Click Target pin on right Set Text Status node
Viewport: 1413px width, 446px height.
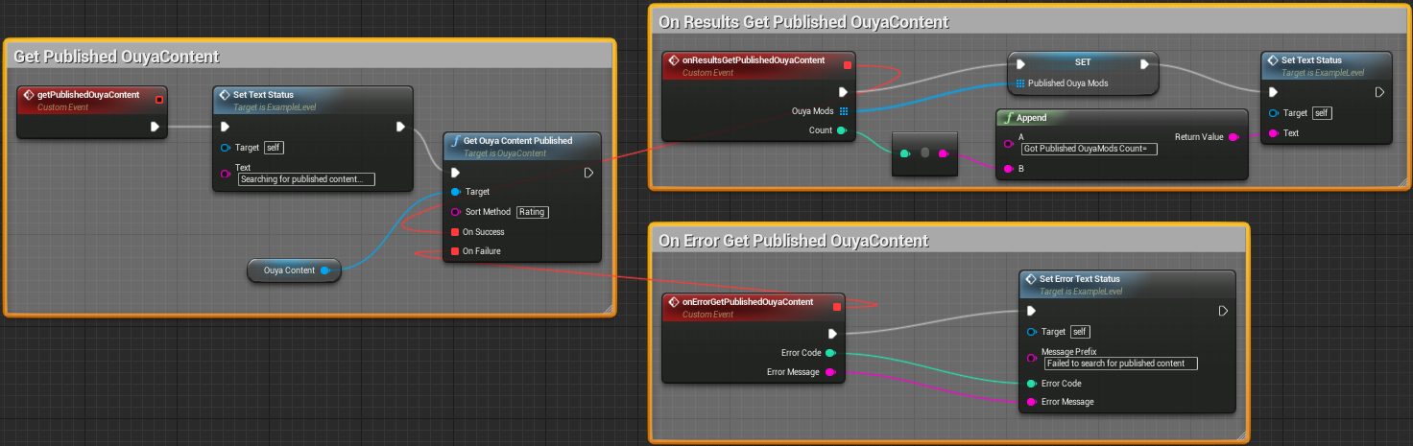click(x=1274, y=113)
